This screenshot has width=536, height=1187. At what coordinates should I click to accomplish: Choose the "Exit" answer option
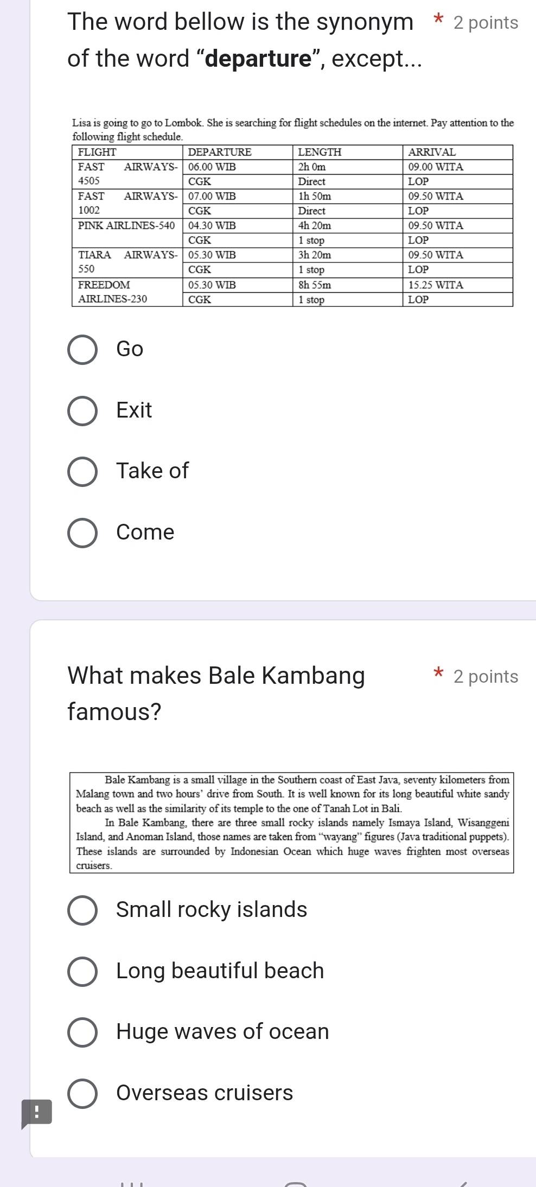tap(82, 411)
